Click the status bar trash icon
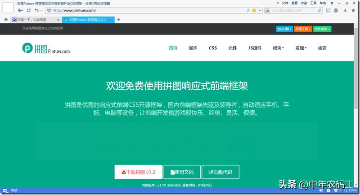The height and width of the screenshot is (195, 360). coord(328,190)
